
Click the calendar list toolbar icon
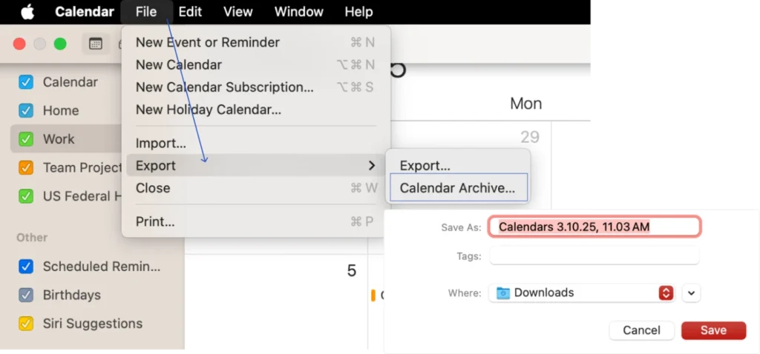tap(96, 44)
